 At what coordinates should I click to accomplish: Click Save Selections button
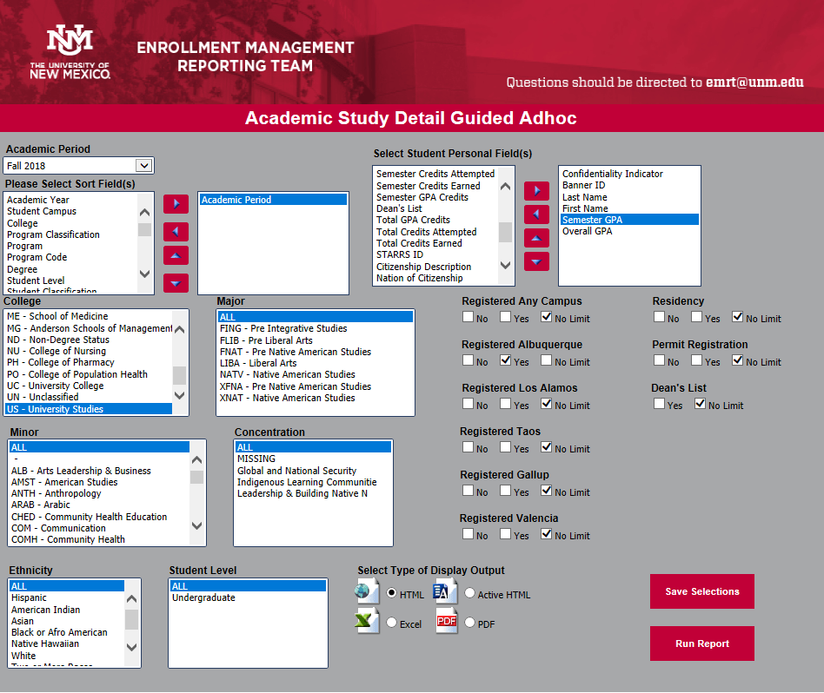[702, 591]
